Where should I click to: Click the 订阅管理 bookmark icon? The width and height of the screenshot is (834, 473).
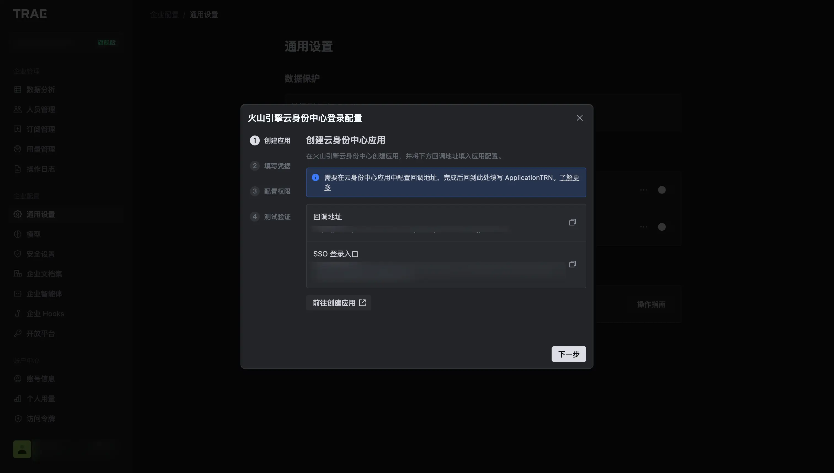(18, 129)
